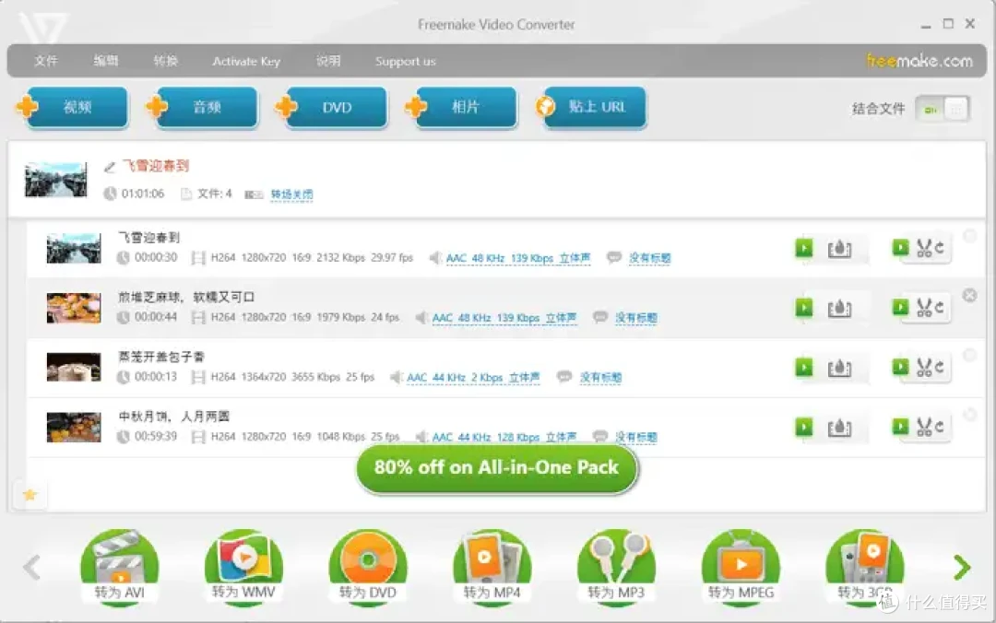Screen dimensions: 996x623
Task: Open audio track dropdown AAC 48 KHz for 飞雪迎春到
Action: (x=518, y=258)
